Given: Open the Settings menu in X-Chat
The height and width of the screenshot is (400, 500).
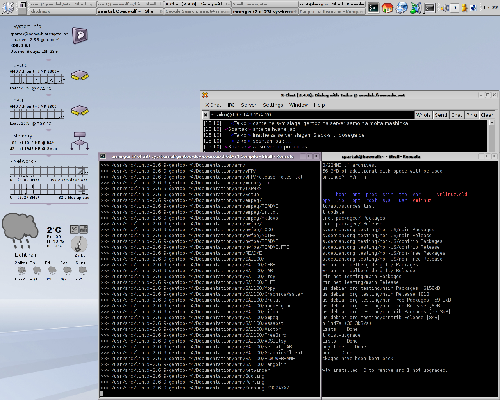Looking at the screenshot, I should [273, 105].
